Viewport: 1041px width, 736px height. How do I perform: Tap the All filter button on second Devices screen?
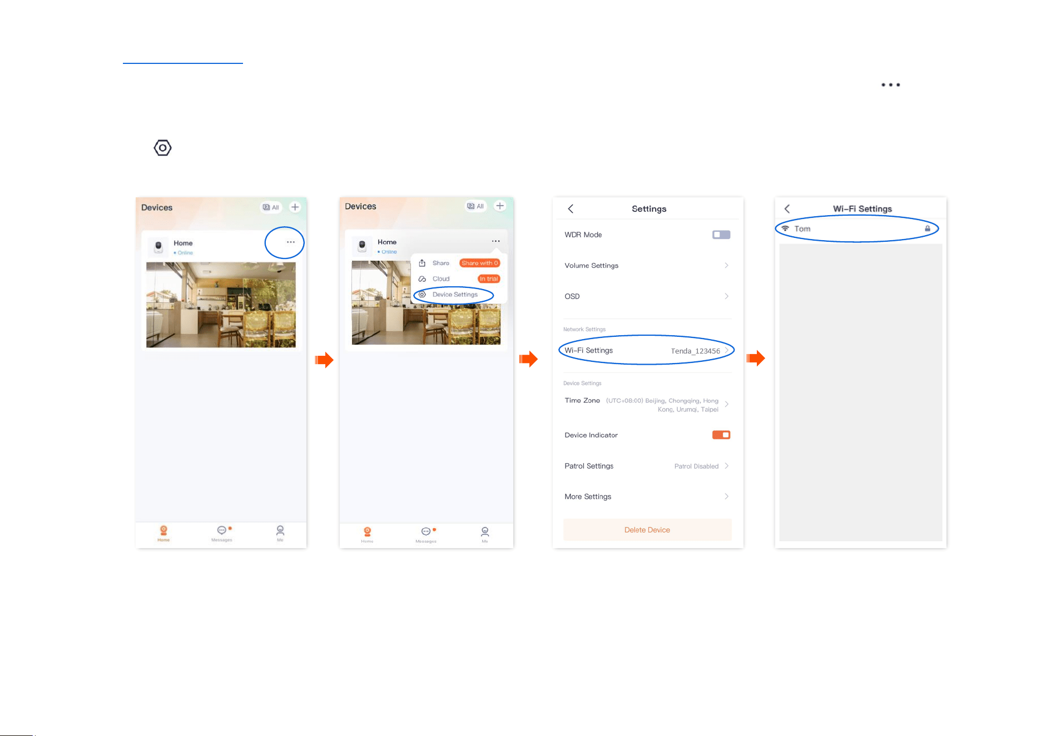tap(476, 206)
